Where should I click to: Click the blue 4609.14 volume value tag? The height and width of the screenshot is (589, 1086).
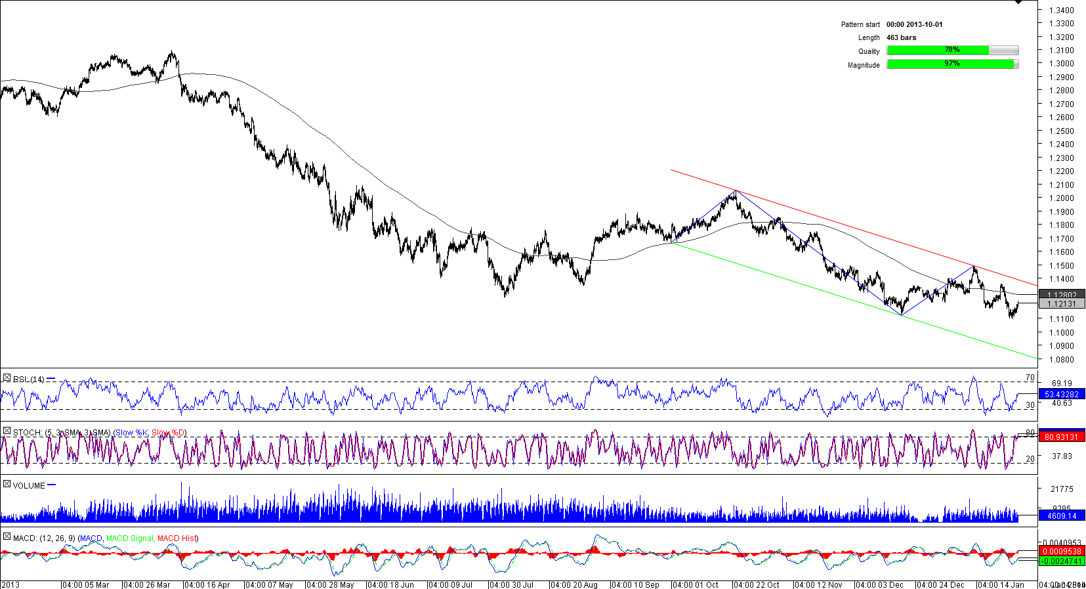click(x=1061, y=516)
